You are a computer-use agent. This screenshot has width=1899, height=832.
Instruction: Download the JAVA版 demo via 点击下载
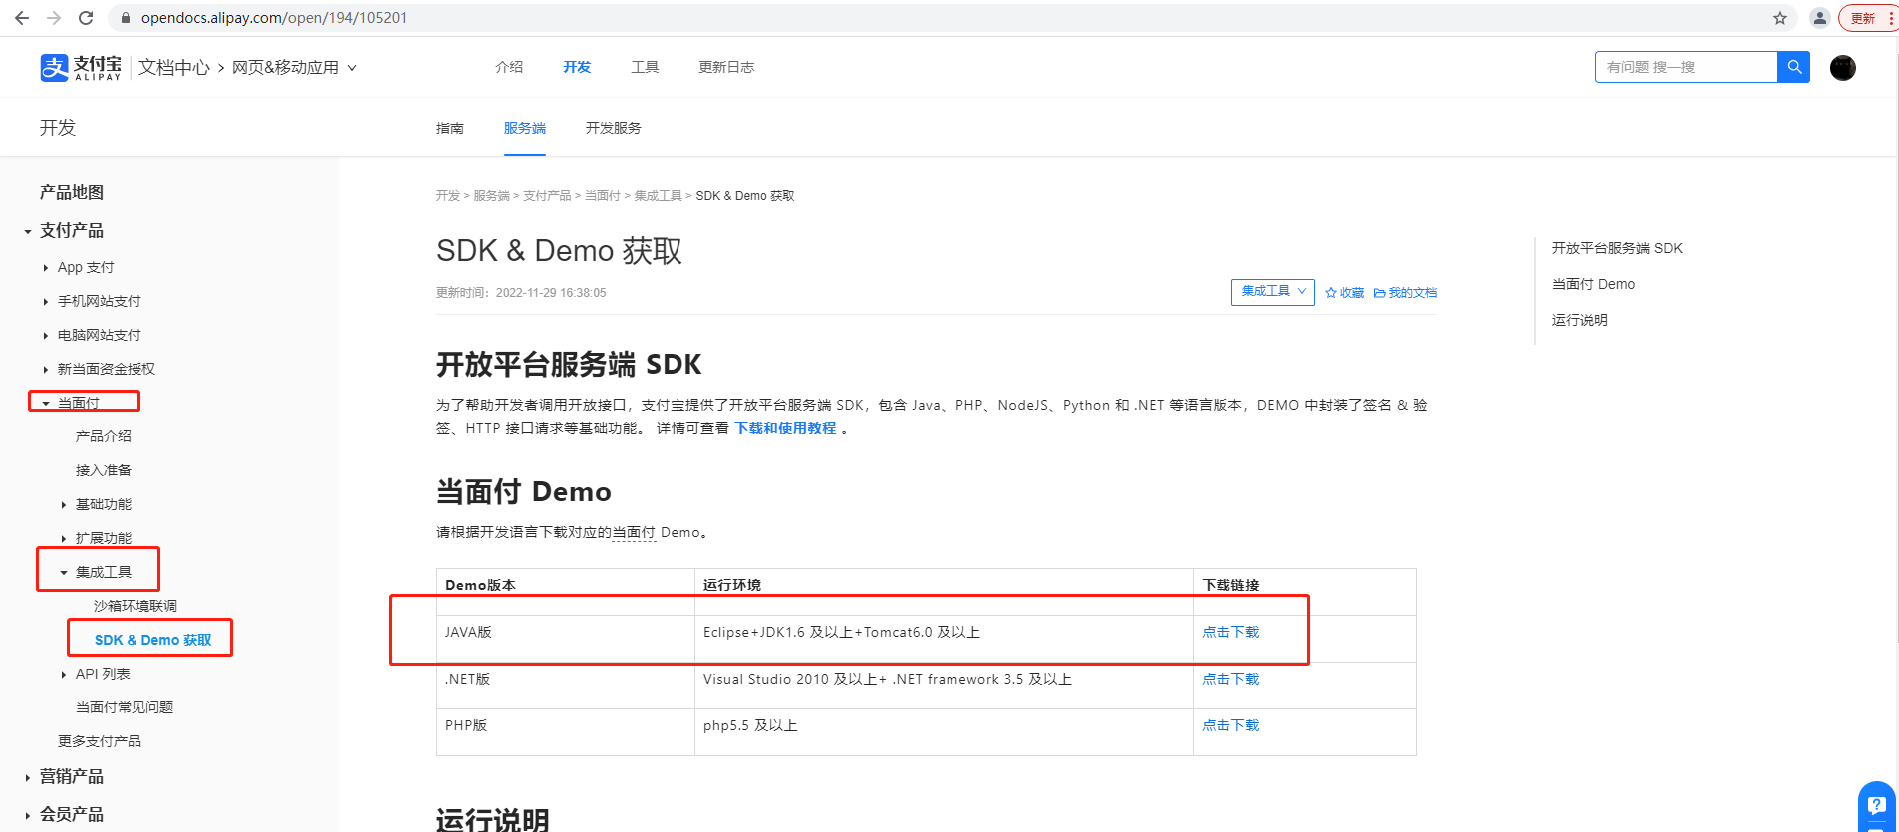[x=1230, y=632]
